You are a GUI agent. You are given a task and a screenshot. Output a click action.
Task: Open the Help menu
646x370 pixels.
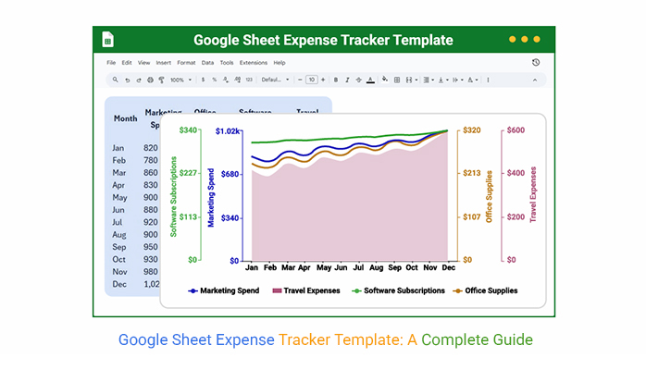(280, 63)
